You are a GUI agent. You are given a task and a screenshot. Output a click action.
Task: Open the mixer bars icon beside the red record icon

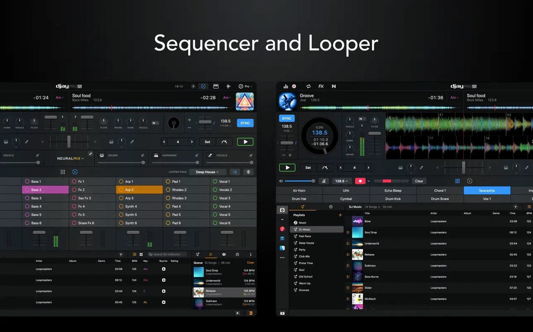(286, 86)
